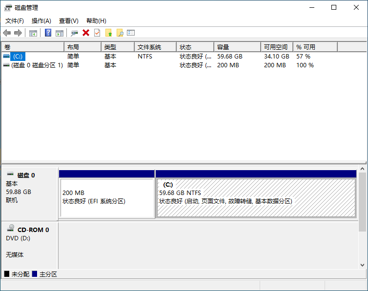This screenshot has height=291, width=368.
Task: Click the show/hide console tree icon
Action: click(x=33, y=33)
